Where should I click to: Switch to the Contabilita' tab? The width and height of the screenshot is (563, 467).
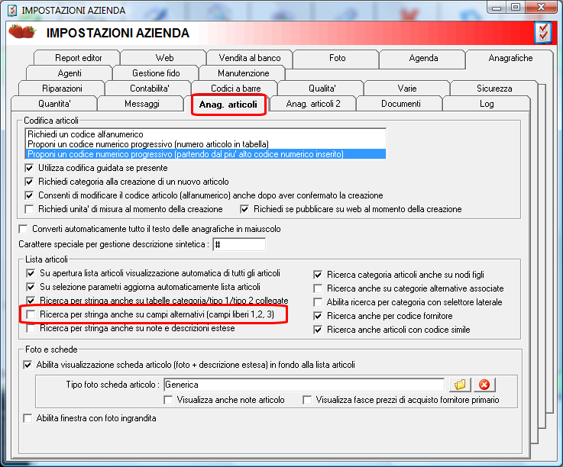click(x=149, y=89)
